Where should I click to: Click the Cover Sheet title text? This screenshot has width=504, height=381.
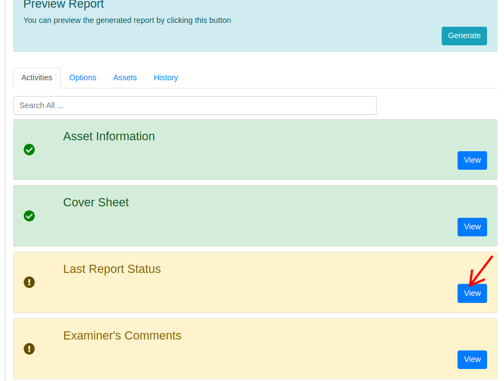(96, 203)
